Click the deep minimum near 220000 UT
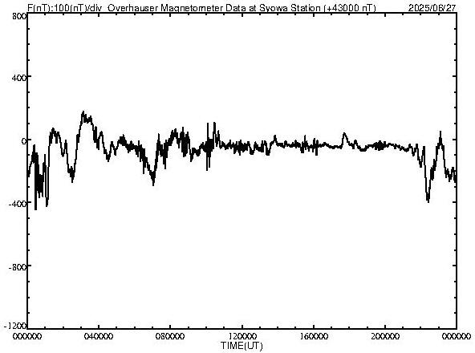 [x=428, y=201]
